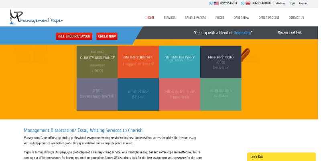Click phone icon beside UK number
This screenshot has height=161, width=321.
tap(243, 3)
